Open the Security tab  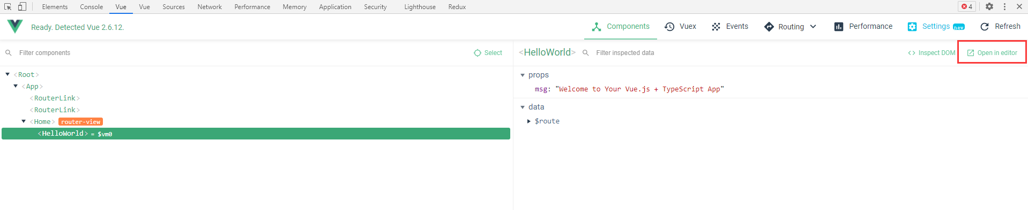[375, 7]
